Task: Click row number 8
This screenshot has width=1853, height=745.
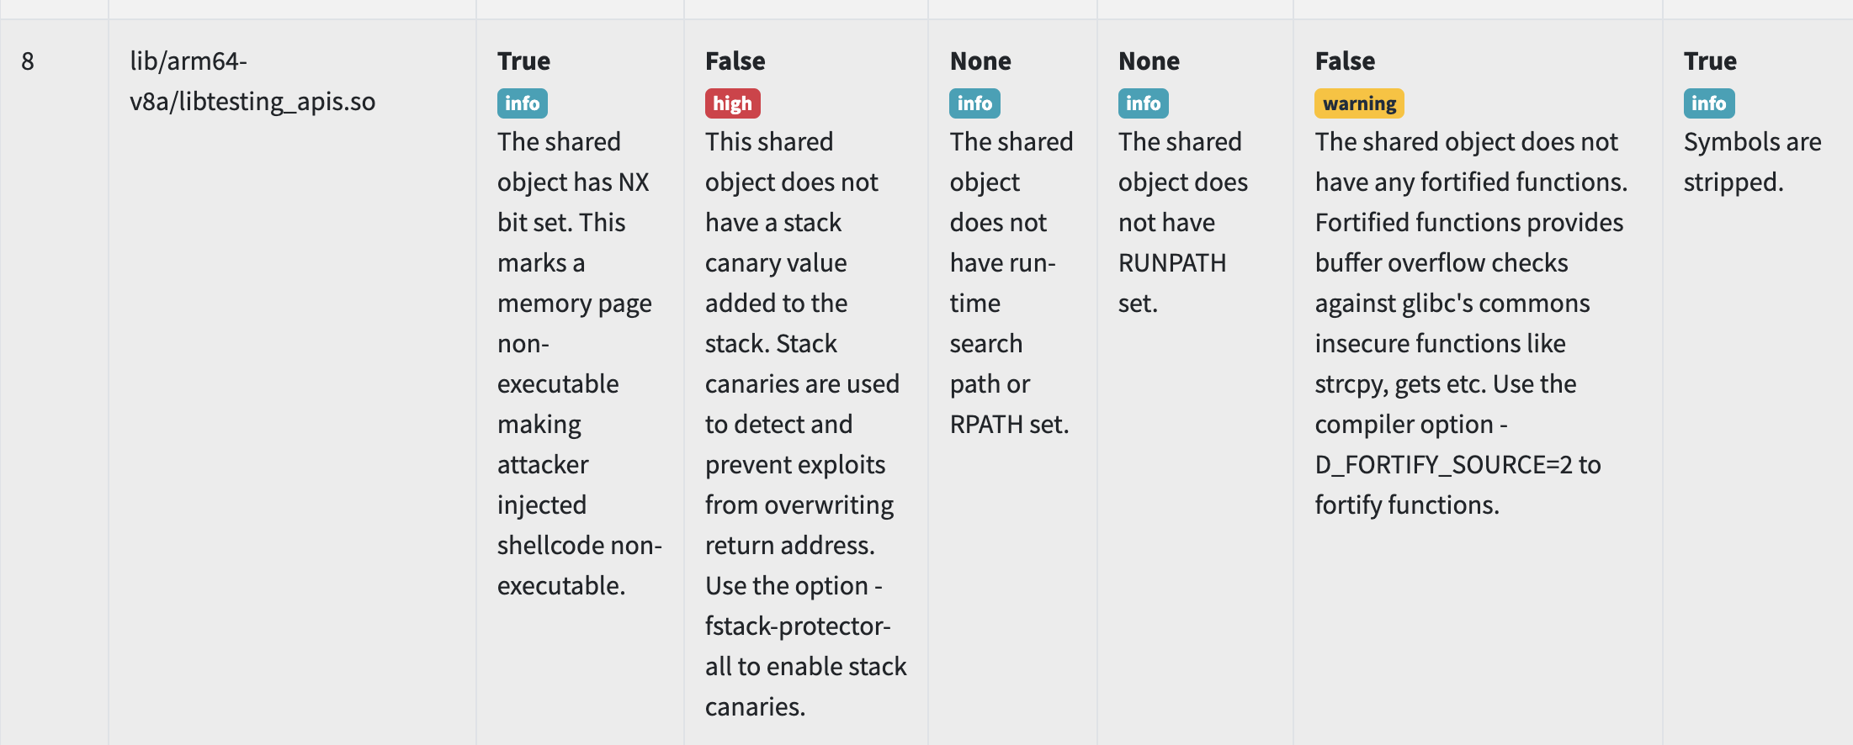Action: coord(28,61)
